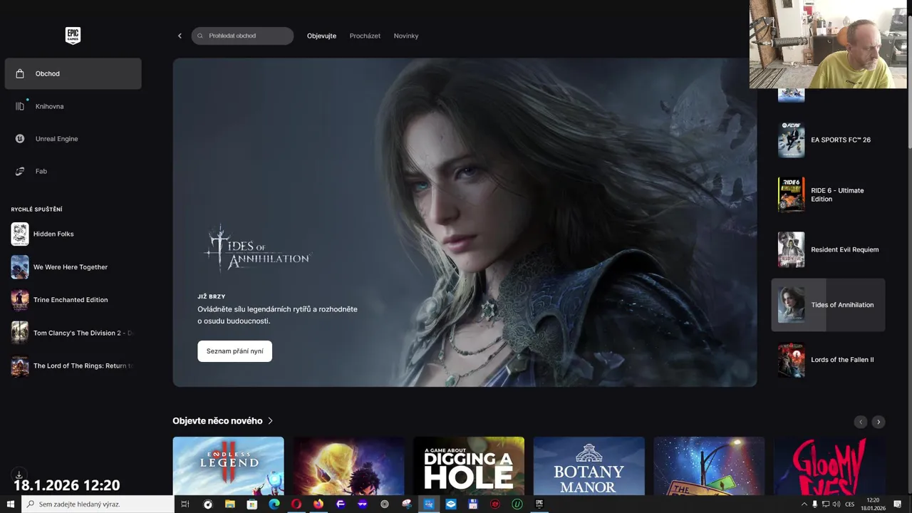Open the taskbar clock and date
This screenshot has height=513, width=912.
click(873, 504)
